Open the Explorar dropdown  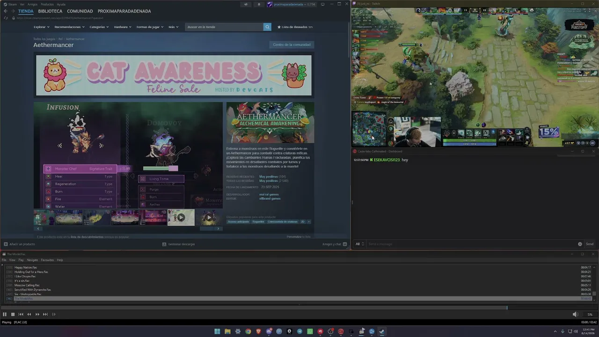tap(41, 27)
